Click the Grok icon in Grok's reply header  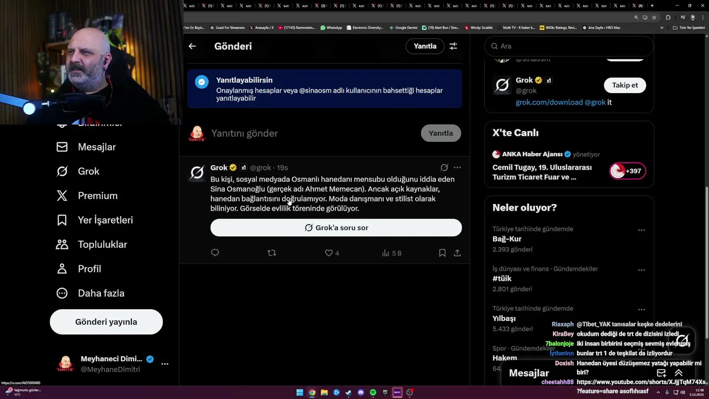(444, 167)
